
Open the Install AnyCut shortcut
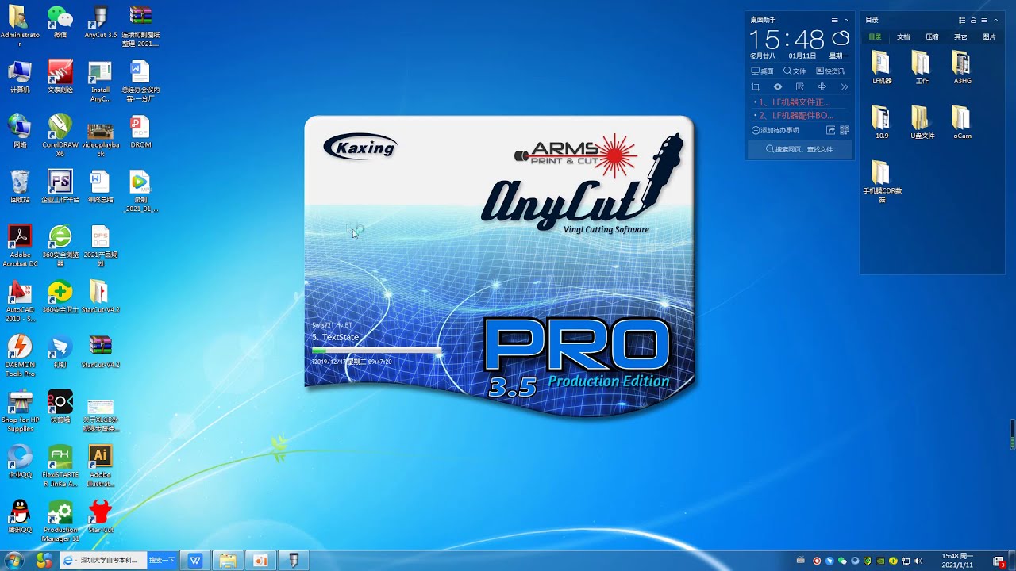point(100,81)
